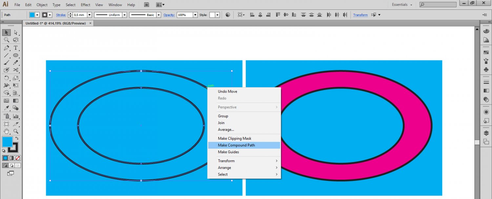
Task: Open the Brushes panel icon
Action: (486, 61)
